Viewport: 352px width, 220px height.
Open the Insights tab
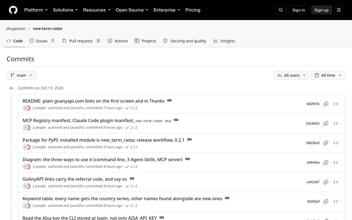(x=224, y=41)
